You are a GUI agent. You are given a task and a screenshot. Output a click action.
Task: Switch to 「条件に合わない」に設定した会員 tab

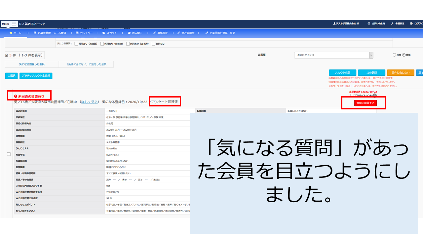(86, 64)
